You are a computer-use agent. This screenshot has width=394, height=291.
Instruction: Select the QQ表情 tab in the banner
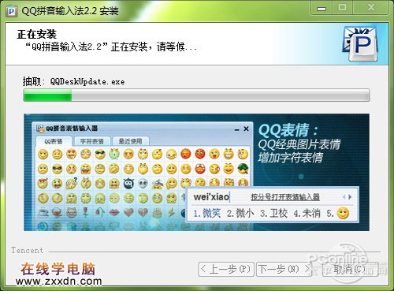tap(54, 141)
